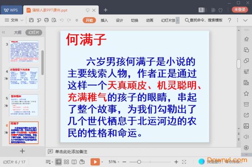The height and width of the screenshot is (167, 252).
Task: Fit slide to window icon
Action: pos(184,162)
